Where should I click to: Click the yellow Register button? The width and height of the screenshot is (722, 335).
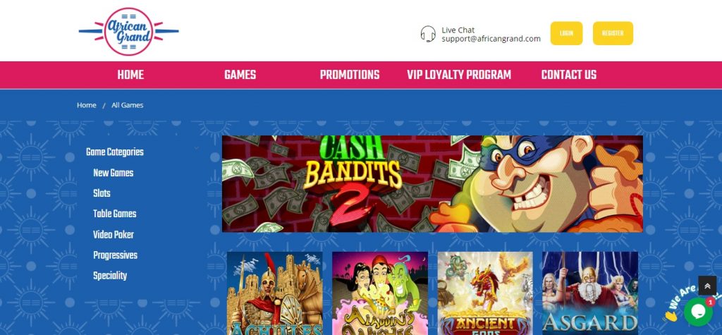coord(613,33)
